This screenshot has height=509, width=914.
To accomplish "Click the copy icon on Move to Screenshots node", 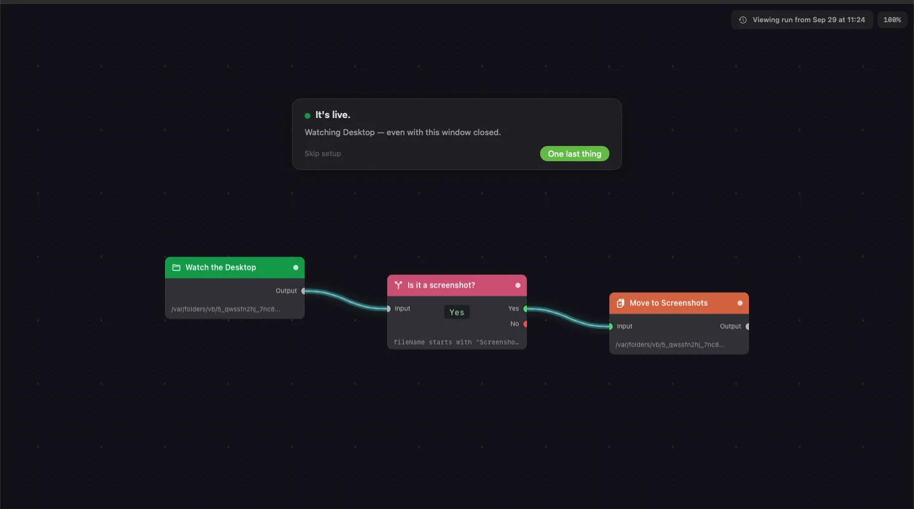I will pos(621,303).
